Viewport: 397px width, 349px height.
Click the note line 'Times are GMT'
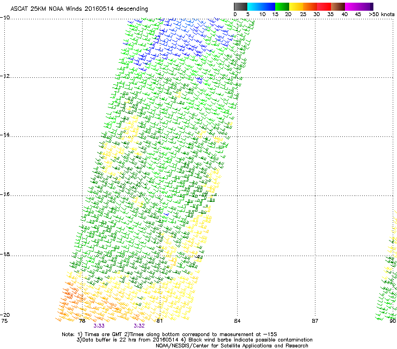tap(104, 335)
